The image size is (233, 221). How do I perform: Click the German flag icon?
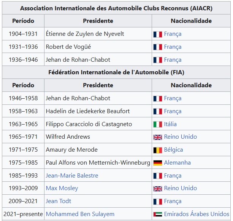[157, 163]
